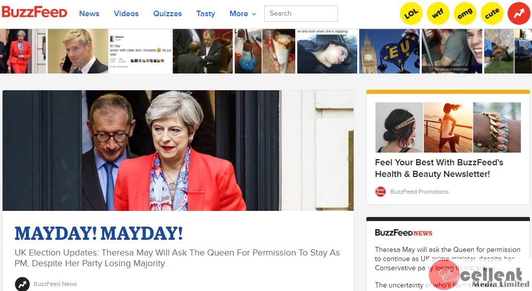Click the BuzzFeed Promotions round logo icon
Image resolution: width=532 pixels, height=291 pixels.
pyautogui.click(x=381, y=192)
